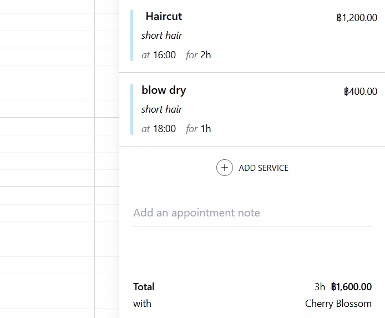The width and height of the screenshot is (385, 318).
Task: Click the 3h total duration
Action: click(x=320, y=287)
